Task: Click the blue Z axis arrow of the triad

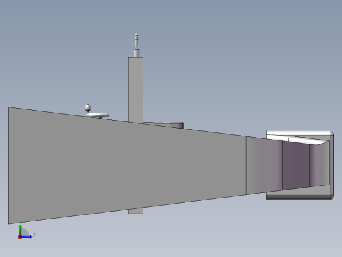Action: click(26, 237)
